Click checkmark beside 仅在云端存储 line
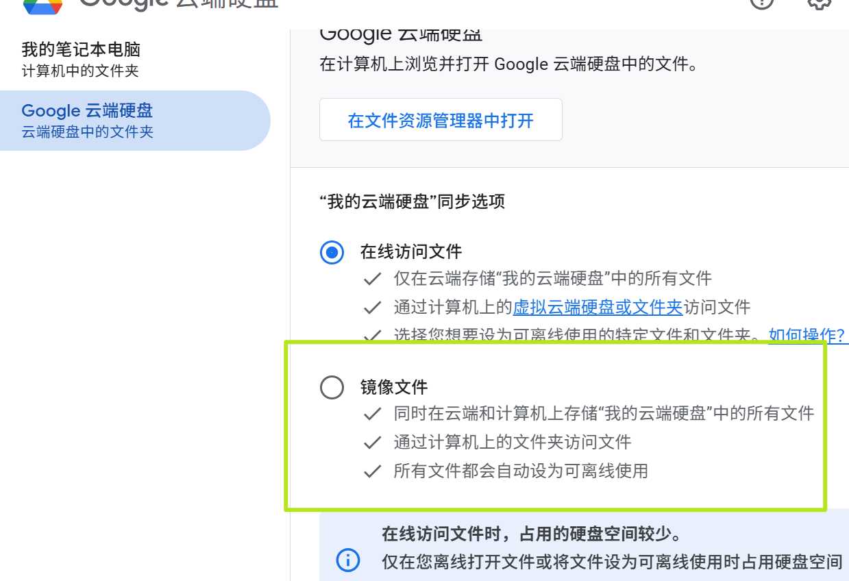849x581 pixels. coord(372,279)
